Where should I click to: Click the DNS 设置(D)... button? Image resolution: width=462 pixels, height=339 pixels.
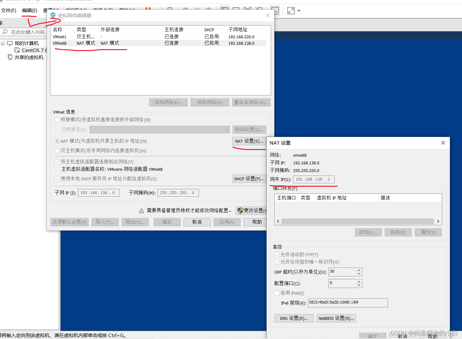294,318
